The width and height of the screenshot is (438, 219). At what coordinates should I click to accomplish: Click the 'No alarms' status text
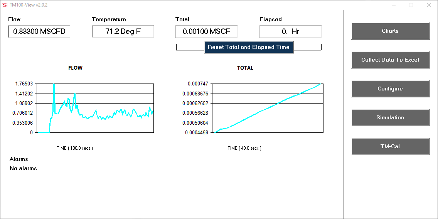23,168
